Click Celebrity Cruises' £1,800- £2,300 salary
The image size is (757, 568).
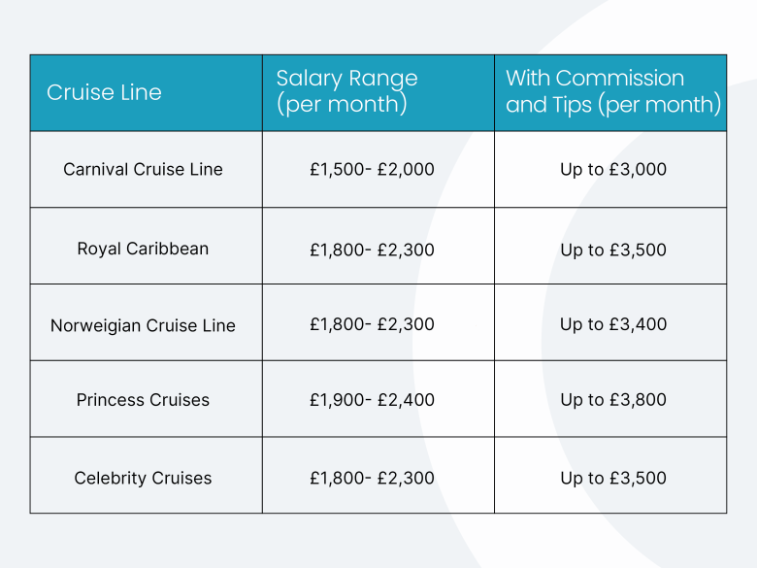378,475
